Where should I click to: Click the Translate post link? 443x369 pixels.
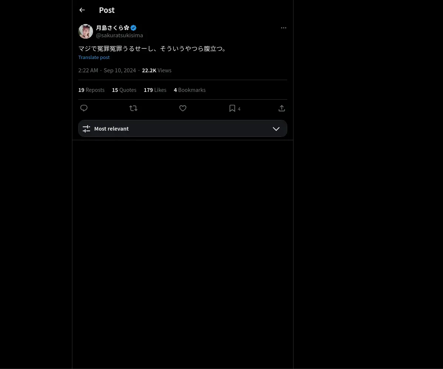tap(94, 57)
